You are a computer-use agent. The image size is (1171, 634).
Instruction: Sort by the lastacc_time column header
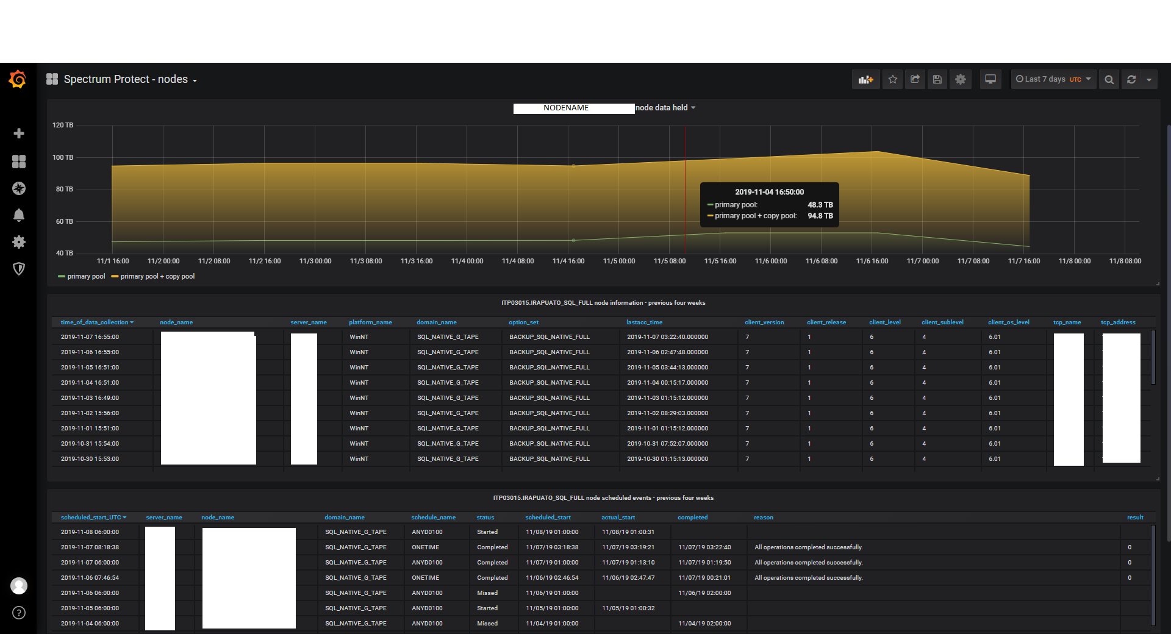(x=644, y=322)
